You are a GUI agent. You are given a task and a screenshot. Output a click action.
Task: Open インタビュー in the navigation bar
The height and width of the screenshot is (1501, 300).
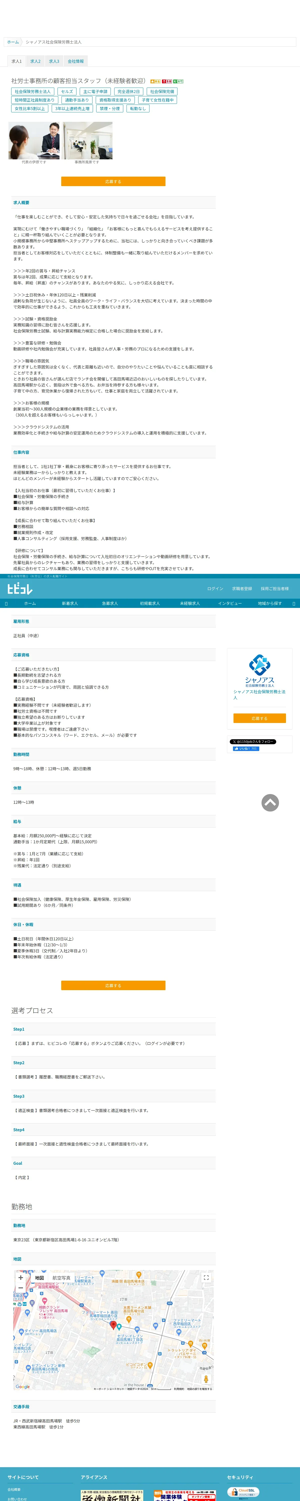click(229, 604)
